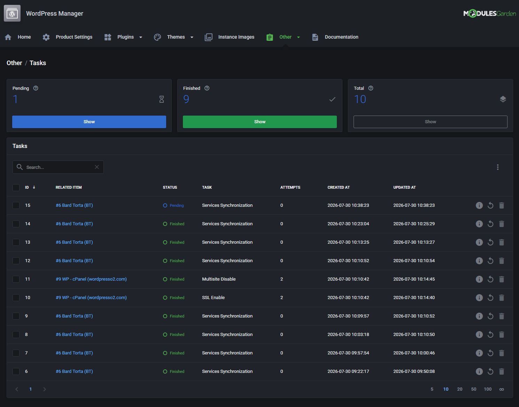
Task: Click the tasks search field
Action: (x=58, y=167)
